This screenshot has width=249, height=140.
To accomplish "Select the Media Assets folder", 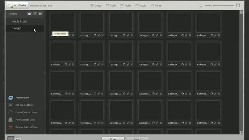I will pyautogui.click(x=25, y=21).
